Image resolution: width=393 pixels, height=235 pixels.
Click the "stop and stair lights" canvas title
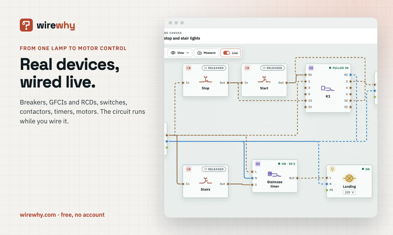tap(182, 38)
